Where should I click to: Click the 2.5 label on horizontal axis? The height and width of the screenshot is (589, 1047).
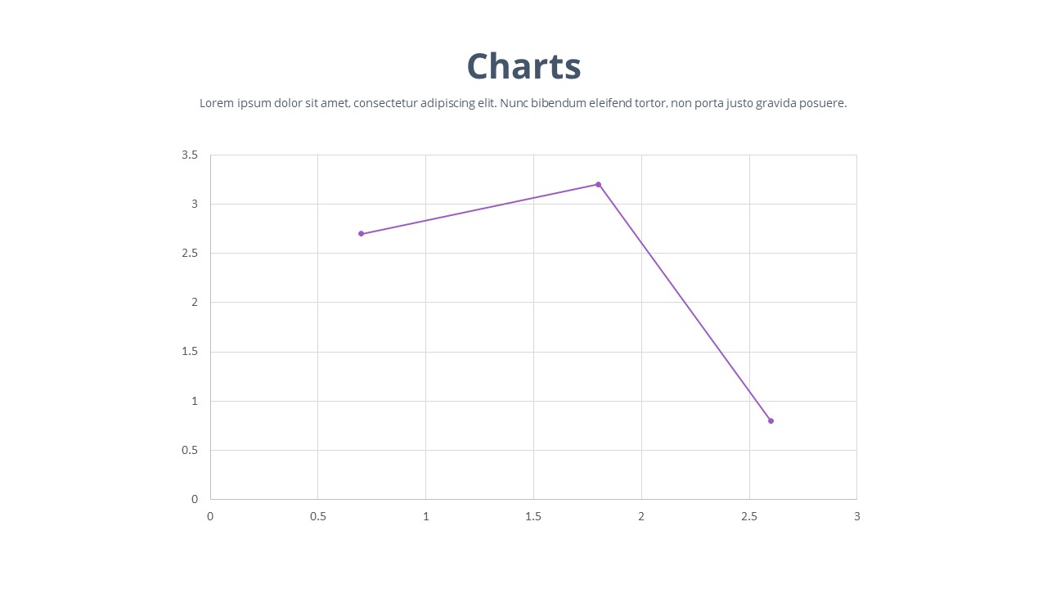click(x=748, y=516)
